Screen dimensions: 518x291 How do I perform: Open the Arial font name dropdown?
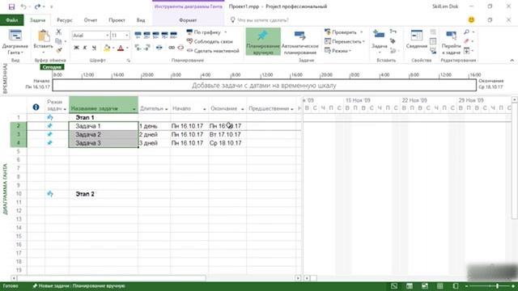pos(108,36)
